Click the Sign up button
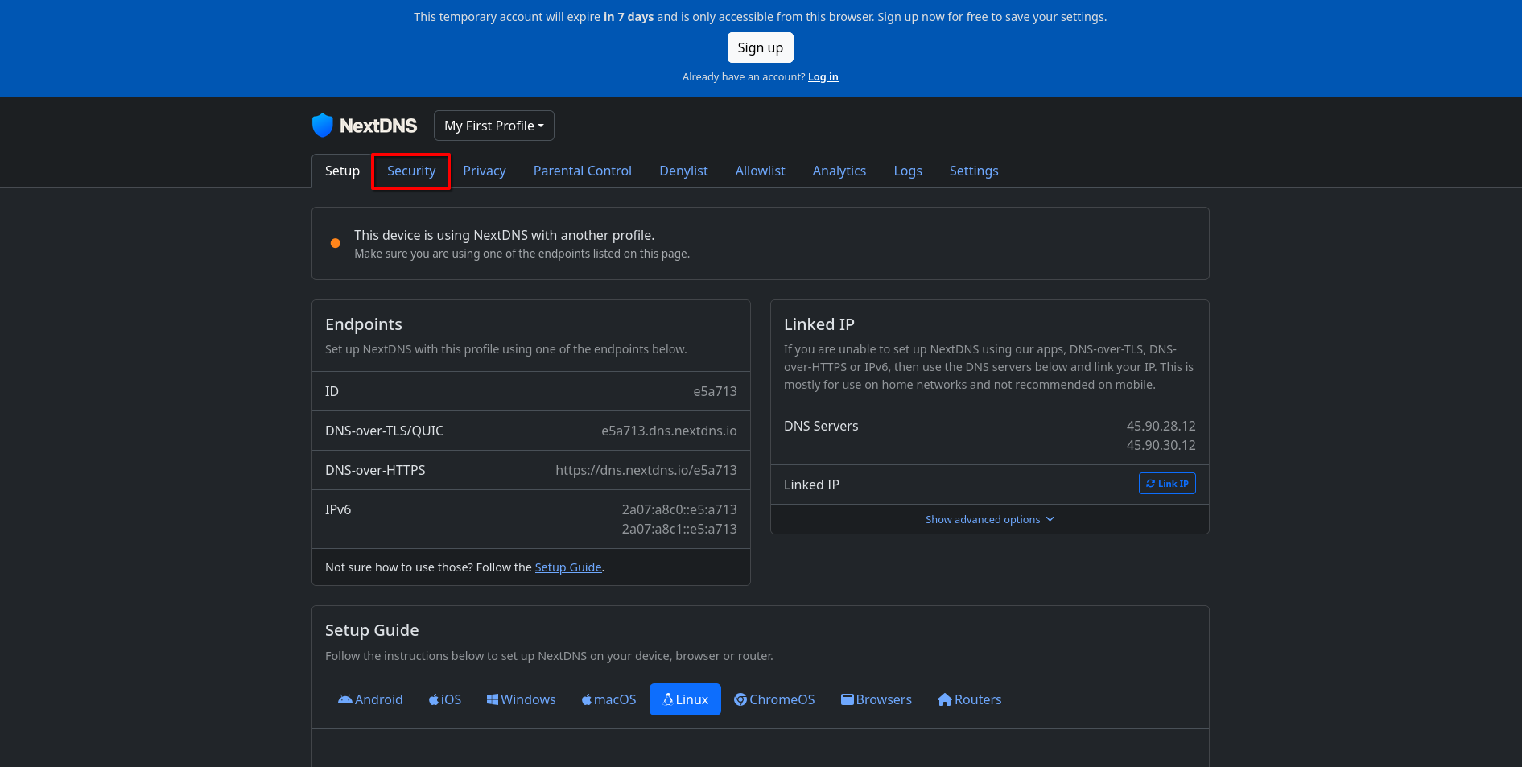Screen dimensions: 1522x767 761,47
